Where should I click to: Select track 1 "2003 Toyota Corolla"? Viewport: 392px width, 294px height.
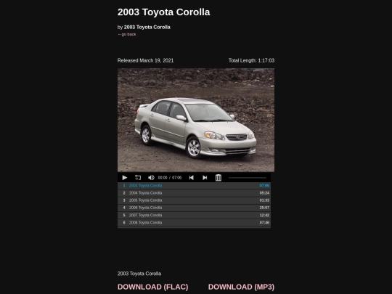[194, 186]
